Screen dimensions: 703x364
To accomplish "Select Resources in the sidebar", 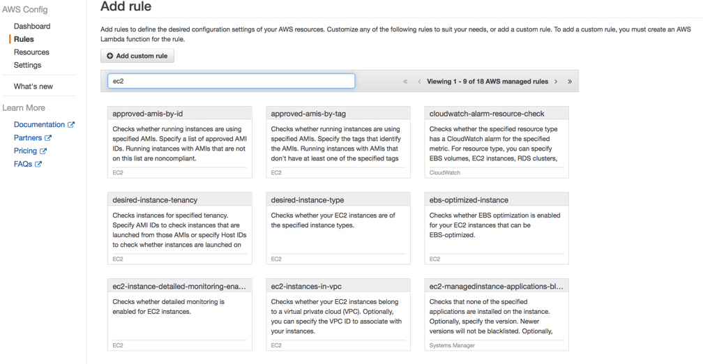I will click(31, 52).
